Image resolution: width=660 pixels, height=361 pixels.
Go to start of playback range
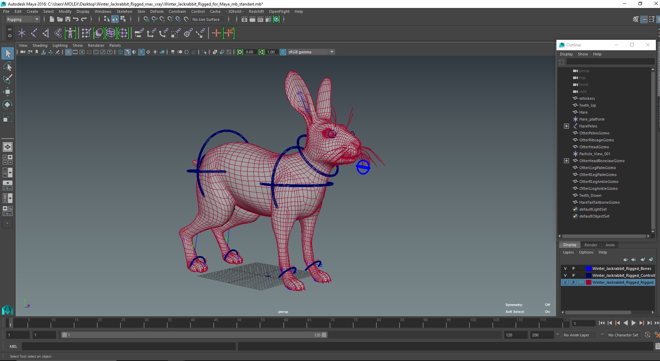click(602, 323)
